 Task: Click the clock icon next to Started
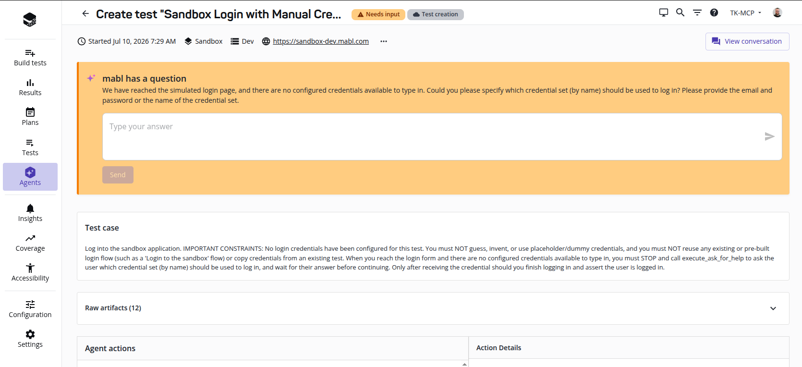click(82, 41)
